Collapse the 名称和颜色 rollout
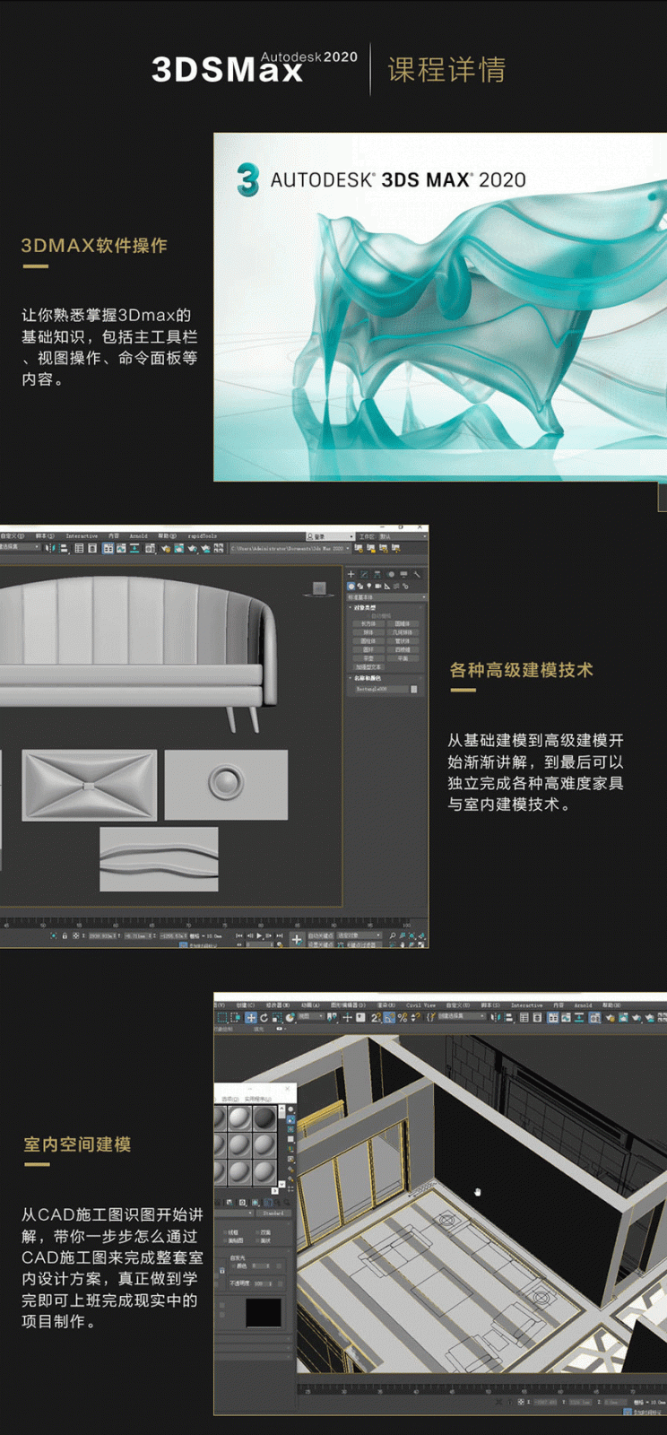Screen dimensions: 667x1435 coord(367,678)
